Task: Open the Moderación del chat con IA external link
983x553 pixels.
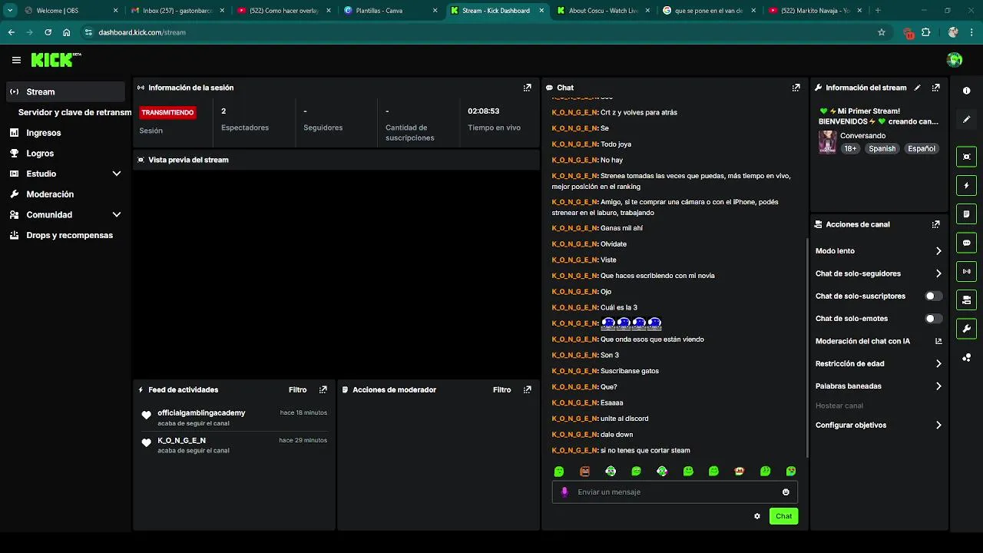Action: tap(938, 341)
